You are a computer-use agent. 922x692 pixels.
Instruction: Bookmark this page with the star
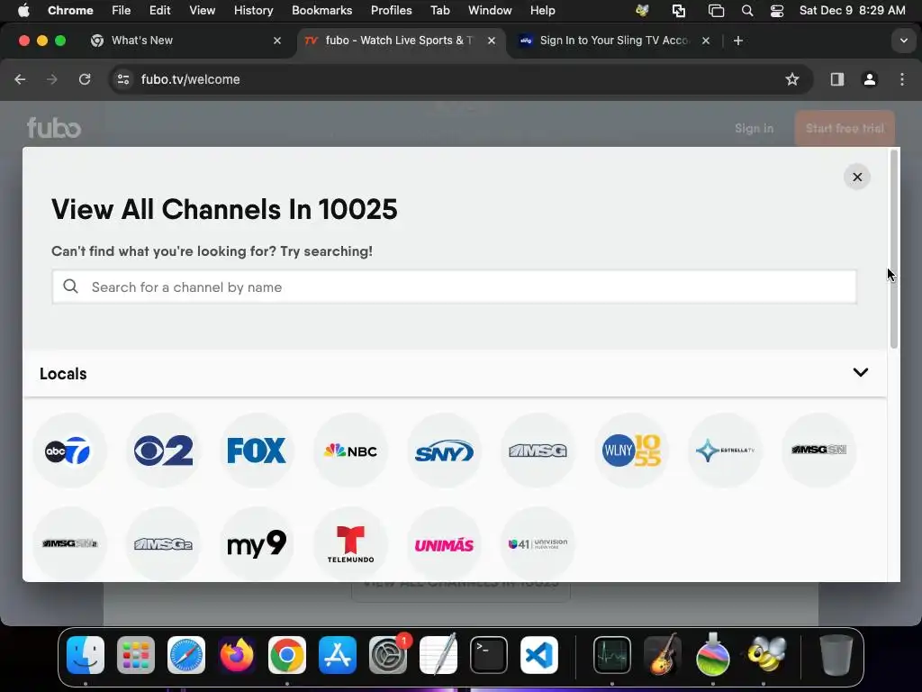tap(792, 79)
